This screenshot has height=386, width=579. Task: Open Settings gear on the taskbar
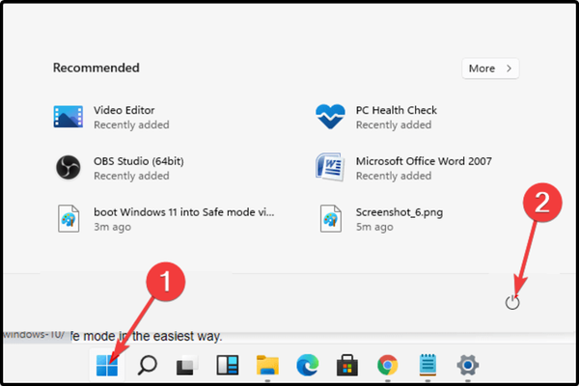click(x=468, y=365)
